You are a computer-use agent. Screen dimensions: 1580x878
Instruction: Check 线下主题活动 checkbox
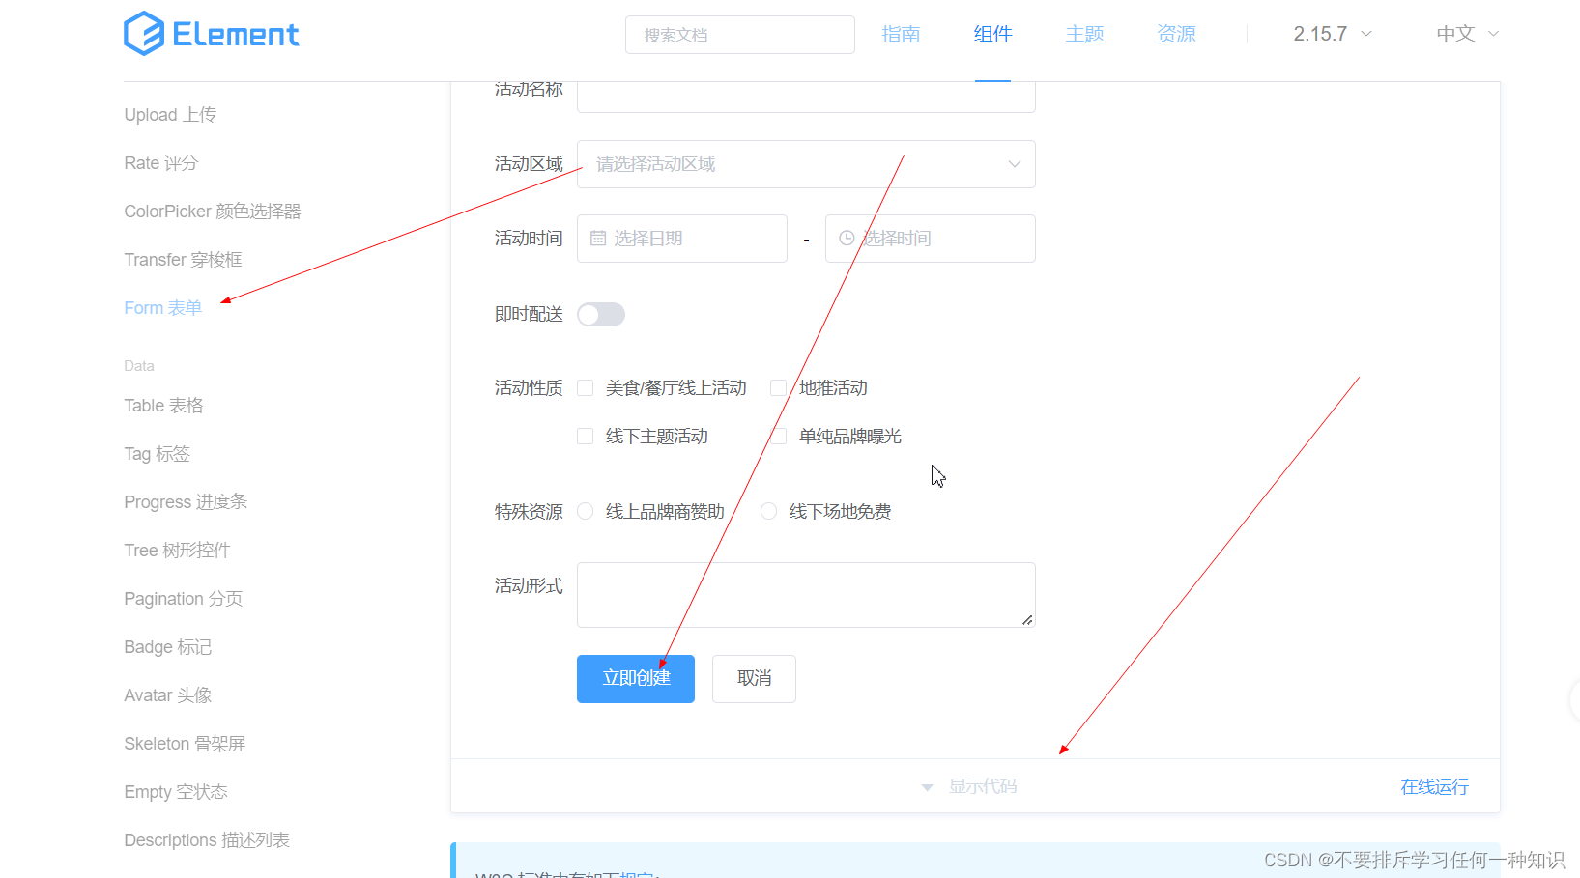[x=585, y=437]
